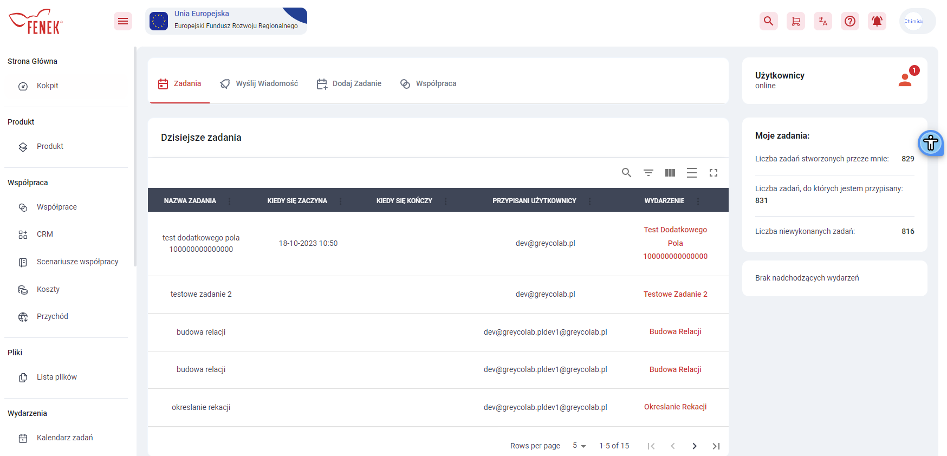Go to previous page of tasks
The width and height of the screenshot is (947, 456).
pos(673,446)
